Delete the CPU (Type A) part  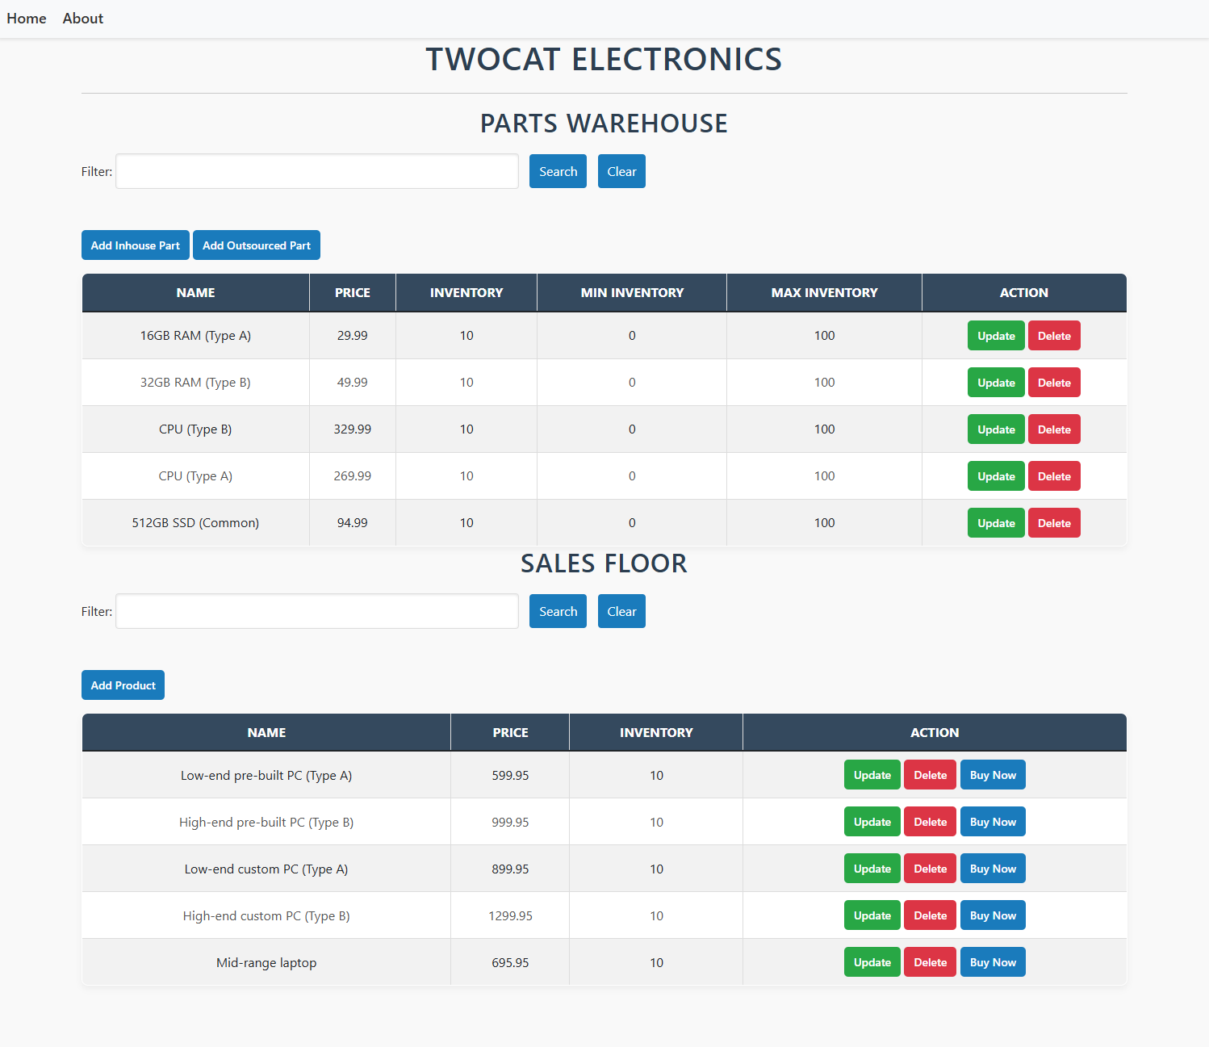click(1054, 476)
